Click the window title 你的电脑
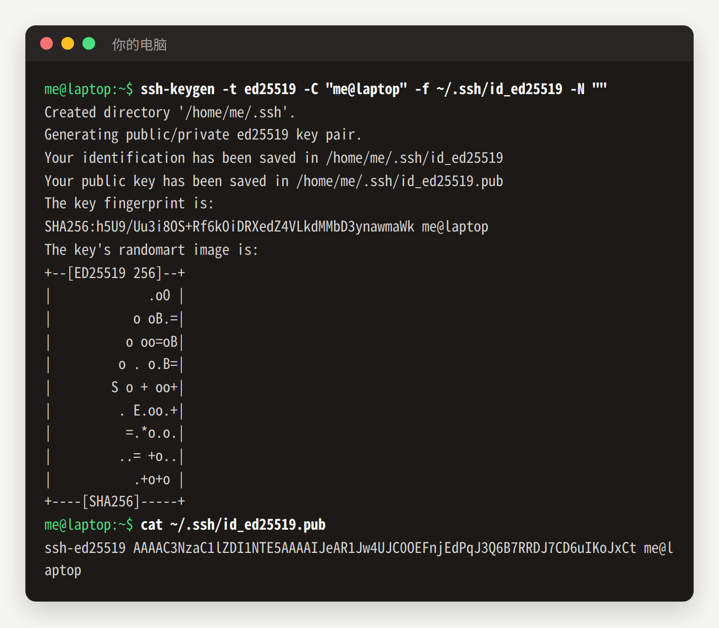The width and height of the screenshot is (719, 628). (140, 44)
